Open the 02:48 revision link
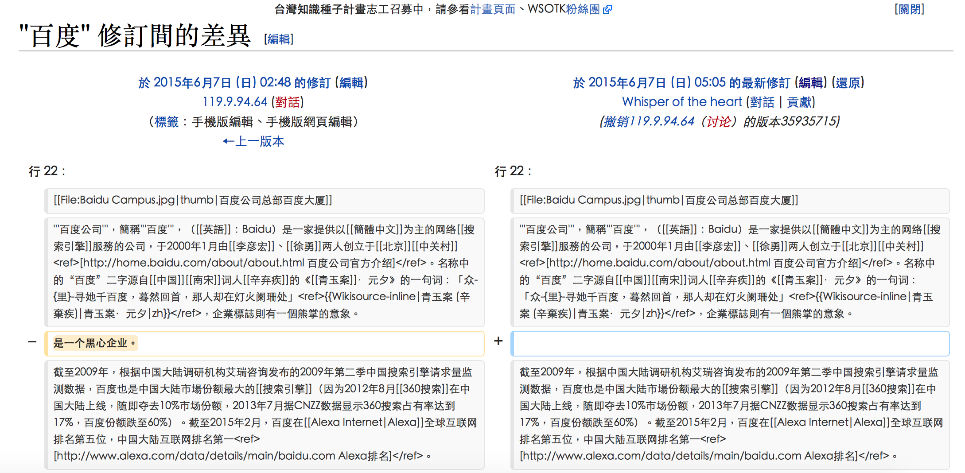This screenshot has width=965, height=473. (234, 82)
